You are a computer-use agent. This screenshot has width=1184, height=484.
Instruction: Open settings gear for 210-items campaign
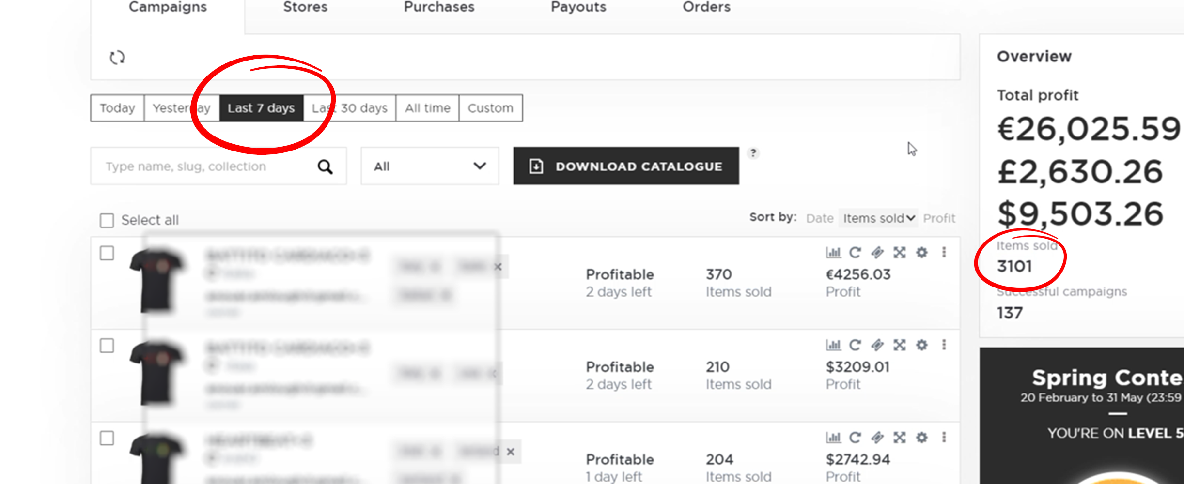point(922,345)
